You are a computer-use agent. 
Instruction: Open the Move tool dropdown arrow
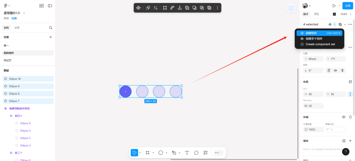140,153
